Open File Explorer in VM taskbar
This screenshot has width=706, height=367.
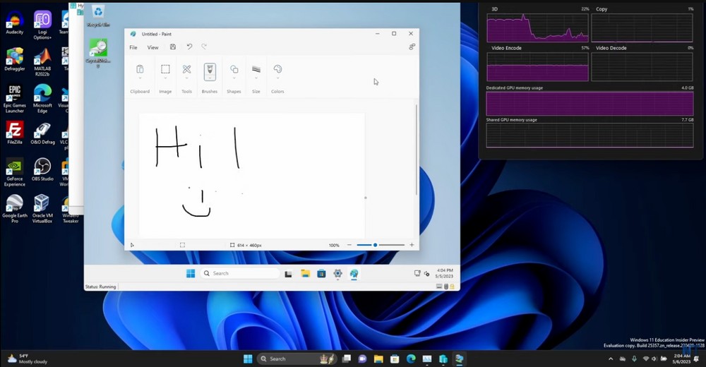(305, 274)
